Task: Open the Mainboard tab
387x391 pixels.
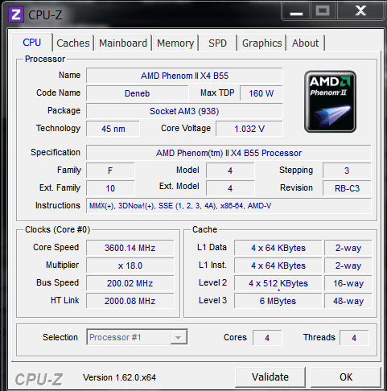Action: [123, 43]
